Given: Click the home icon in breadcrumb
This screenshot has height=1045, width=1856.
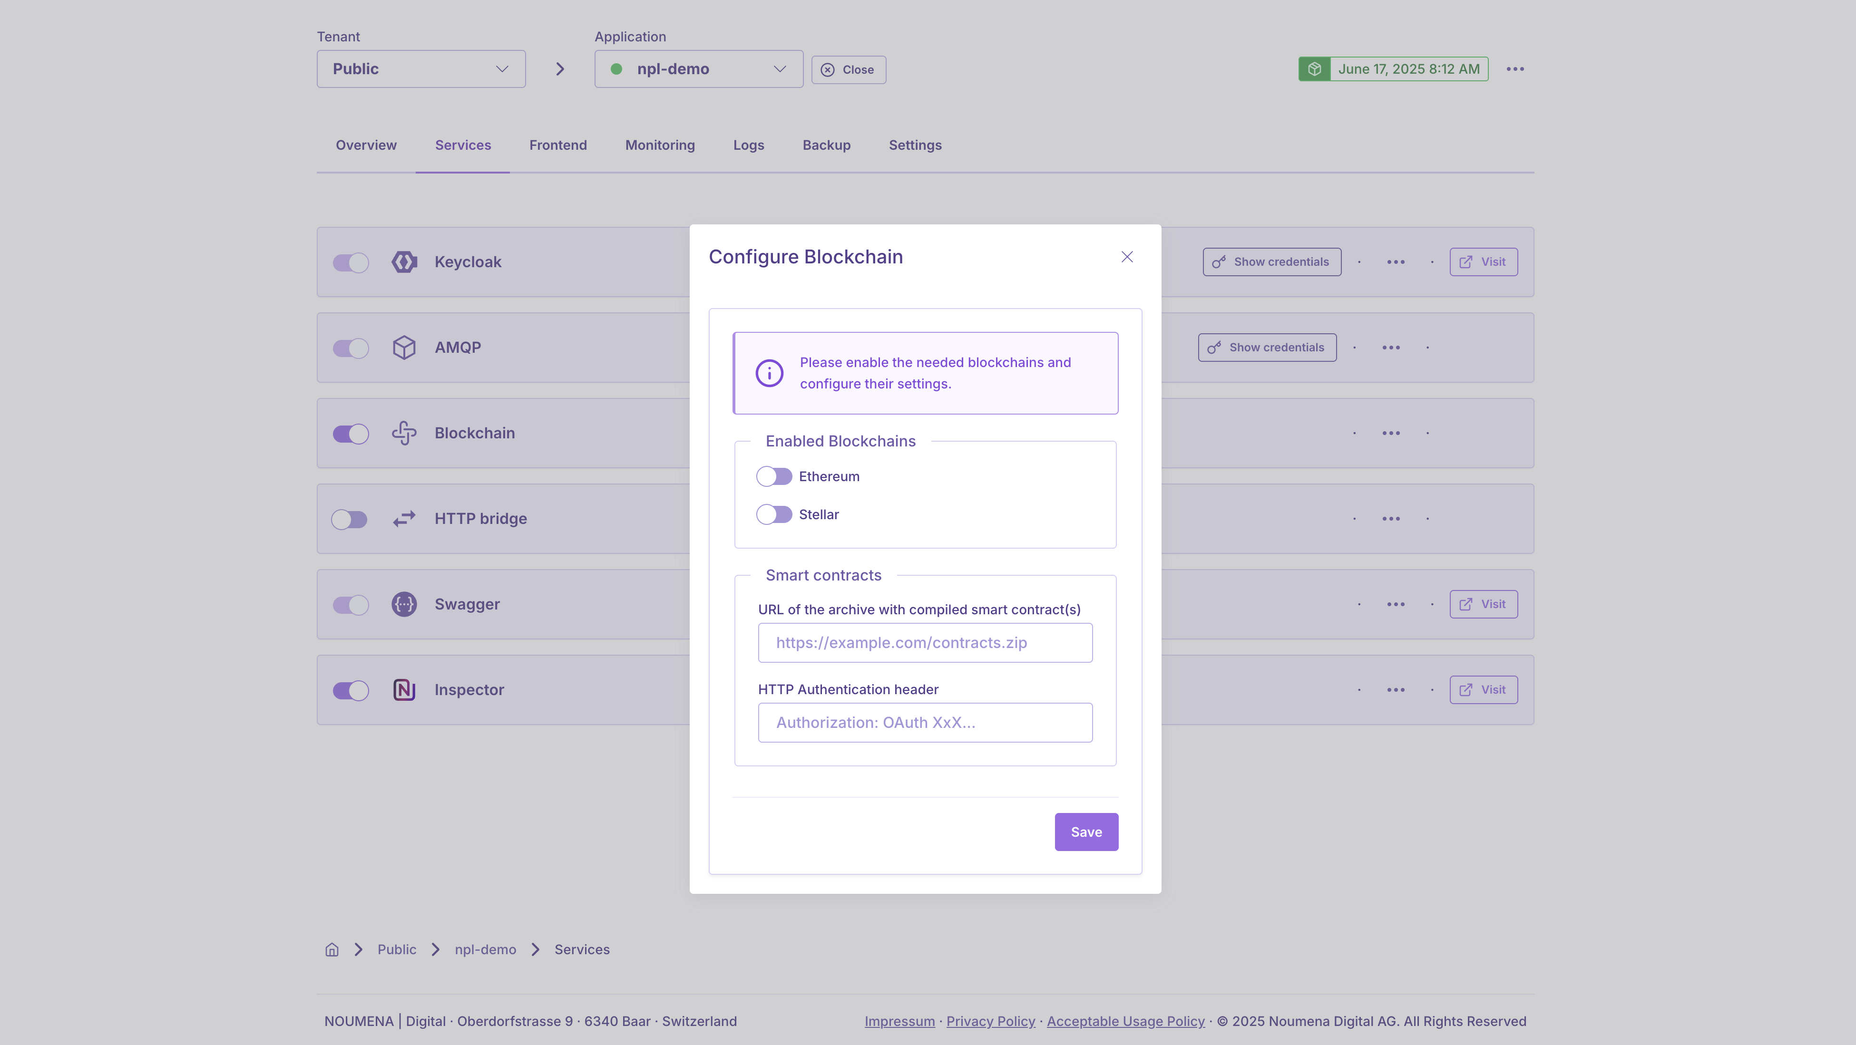Looking at the screenshot, I should coord(332,949).
